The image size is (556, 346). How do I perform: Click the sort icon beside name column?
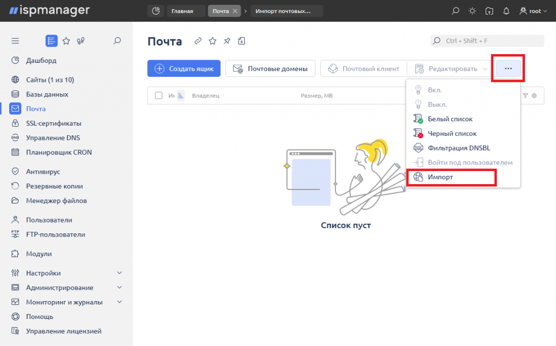tap(180, 95)
